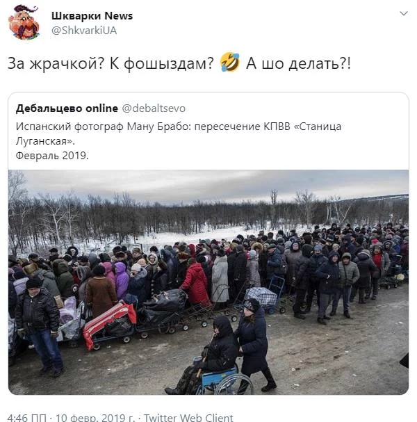Screen dimensions: 417x422
Task: Open the quoted Дебальцево online tweet name
Action: tap(67, 108)
